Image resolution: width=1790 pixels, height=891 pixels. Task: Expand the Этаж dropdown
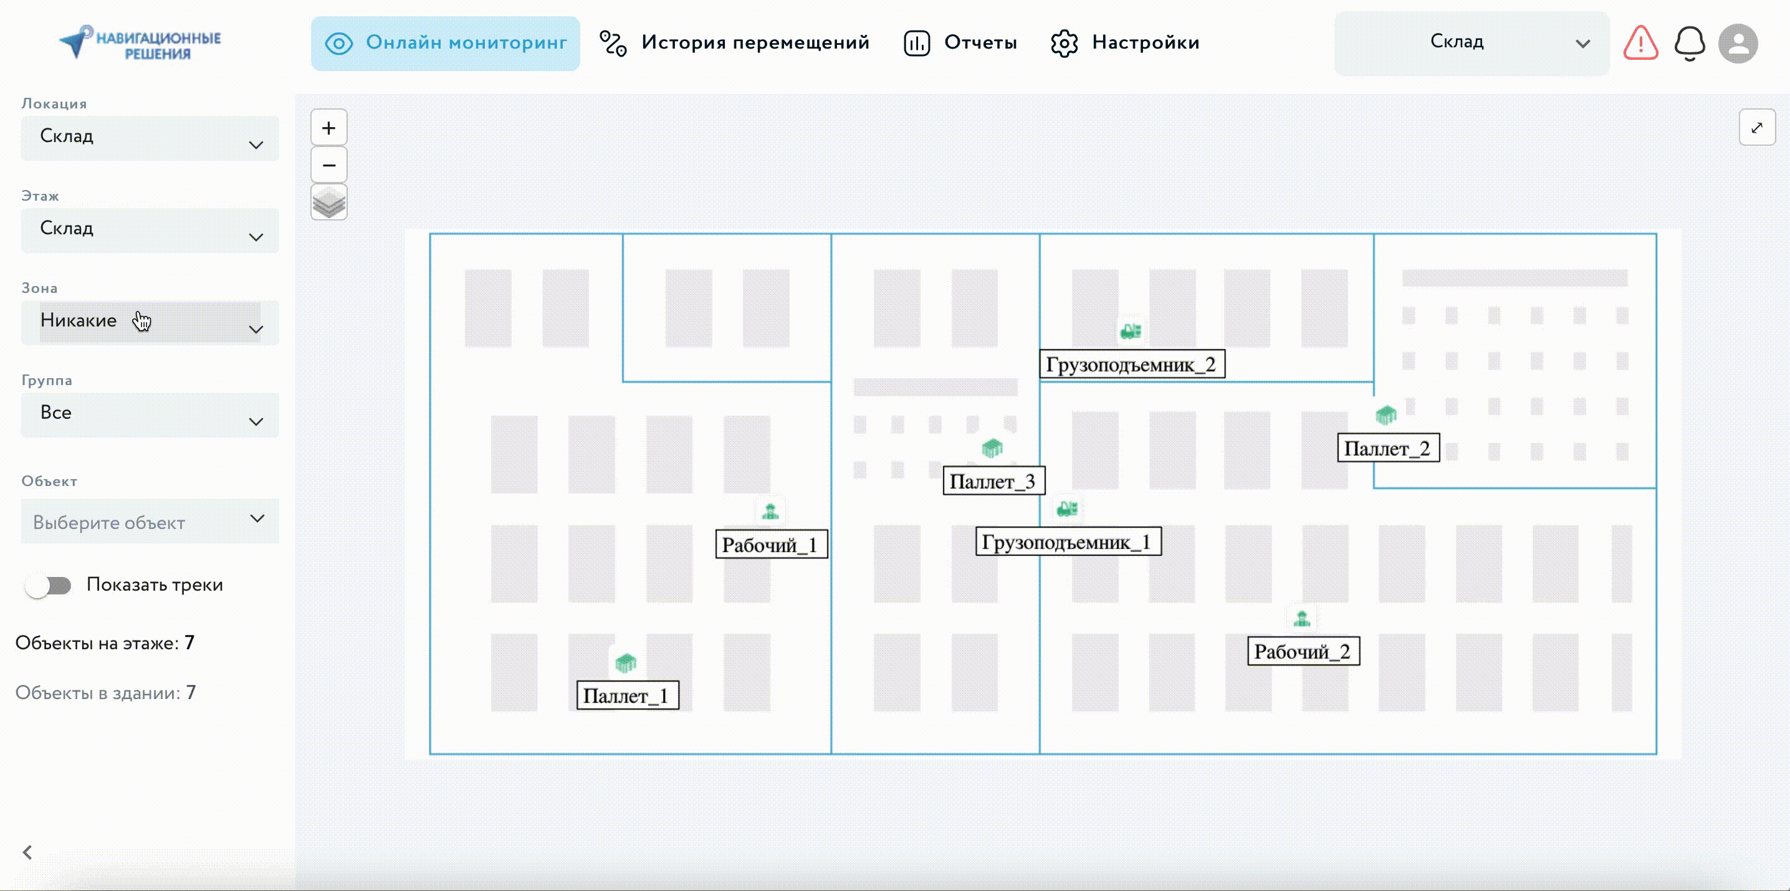click(150, 231)
